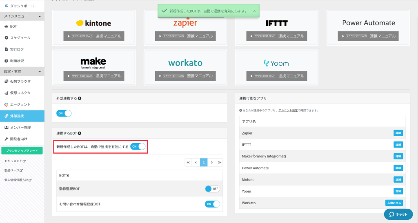Collapse the メインメニュー section
Screen dimensions: 418x223
pyautogui.click(x=22, y=16)
